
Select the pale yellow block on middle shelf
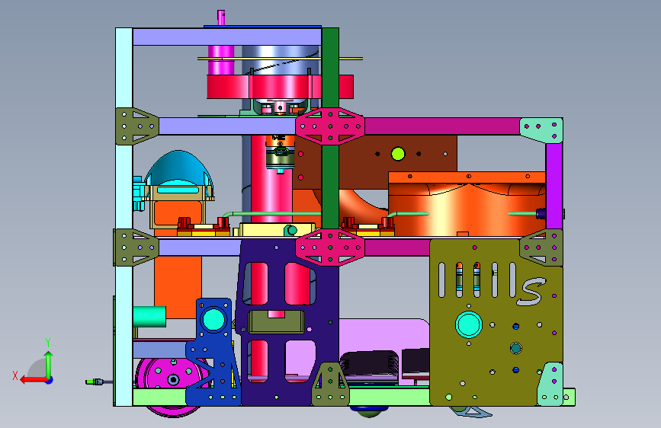[277, 229]
